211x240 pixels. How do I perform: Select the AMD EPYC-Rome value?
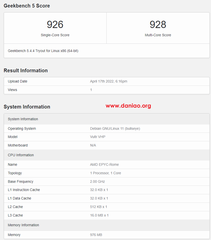pos(104,164)
